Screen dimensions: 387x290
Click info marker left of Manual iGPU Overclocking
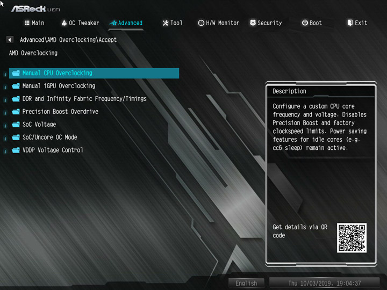(x=5, y=87)
